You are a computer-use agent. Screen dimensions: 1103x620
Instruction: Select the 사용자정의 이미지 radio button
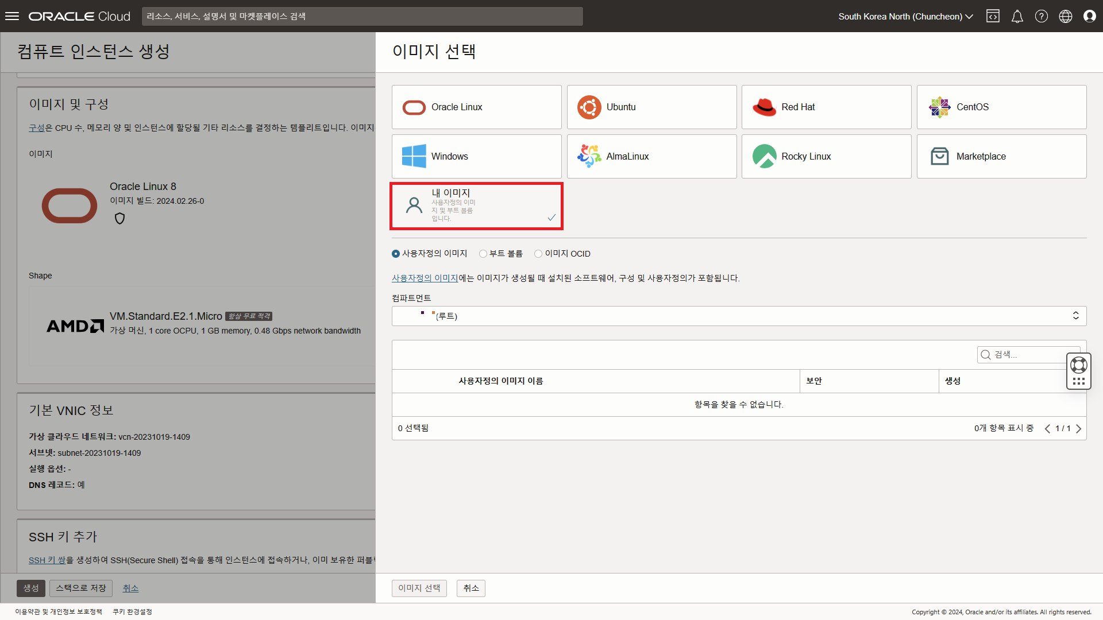(x=396, y=254)
